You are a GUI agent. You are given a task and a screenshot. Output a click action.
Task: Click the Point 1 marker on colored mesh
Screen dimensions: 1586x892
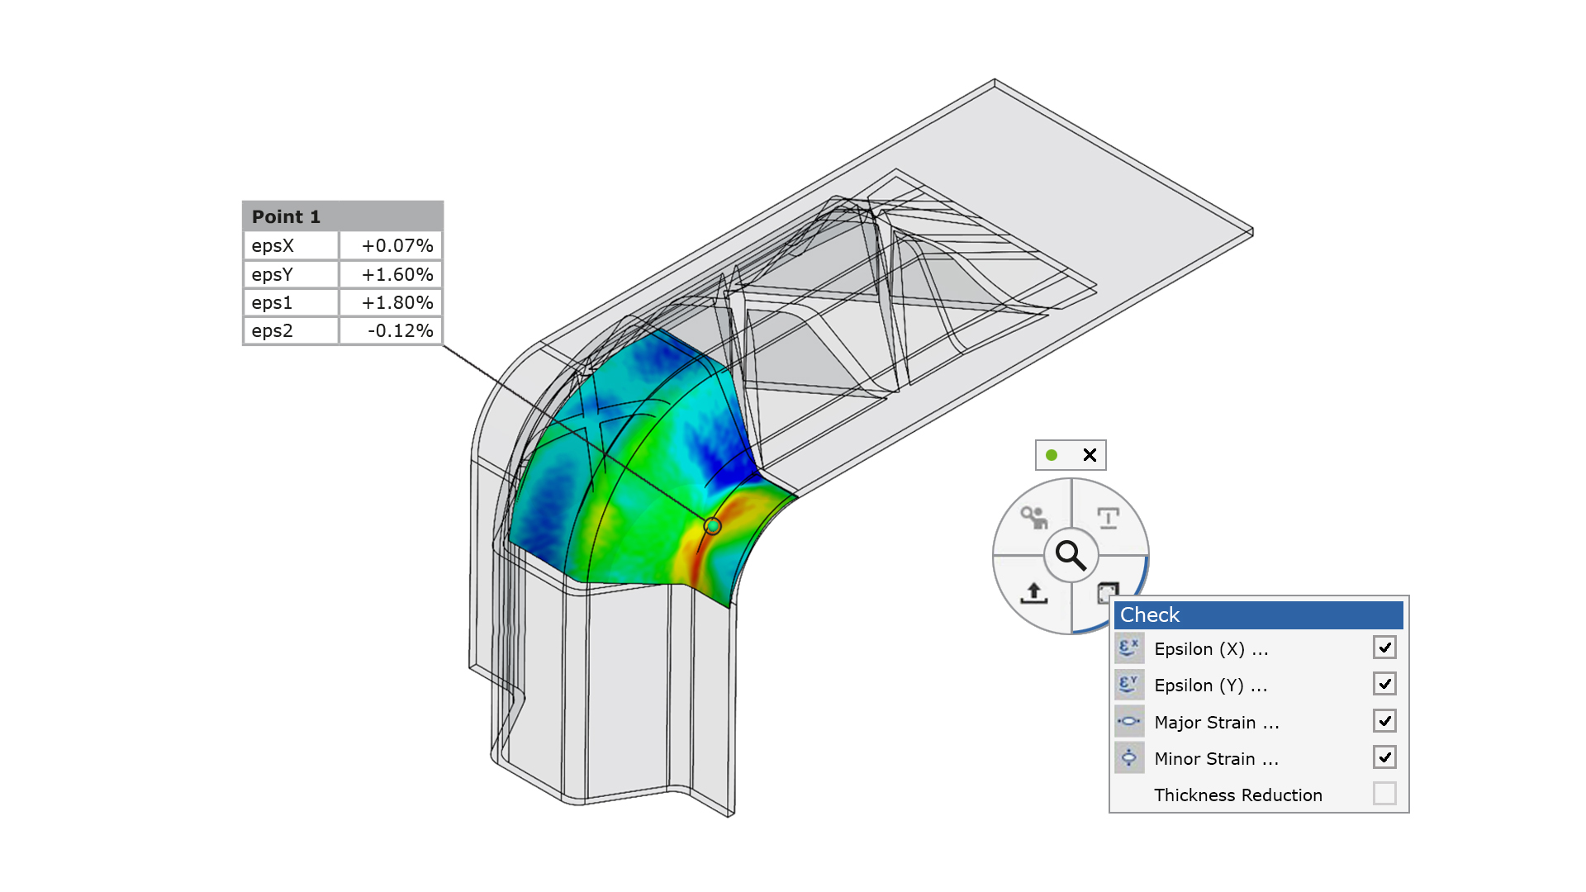click(712, 526)
